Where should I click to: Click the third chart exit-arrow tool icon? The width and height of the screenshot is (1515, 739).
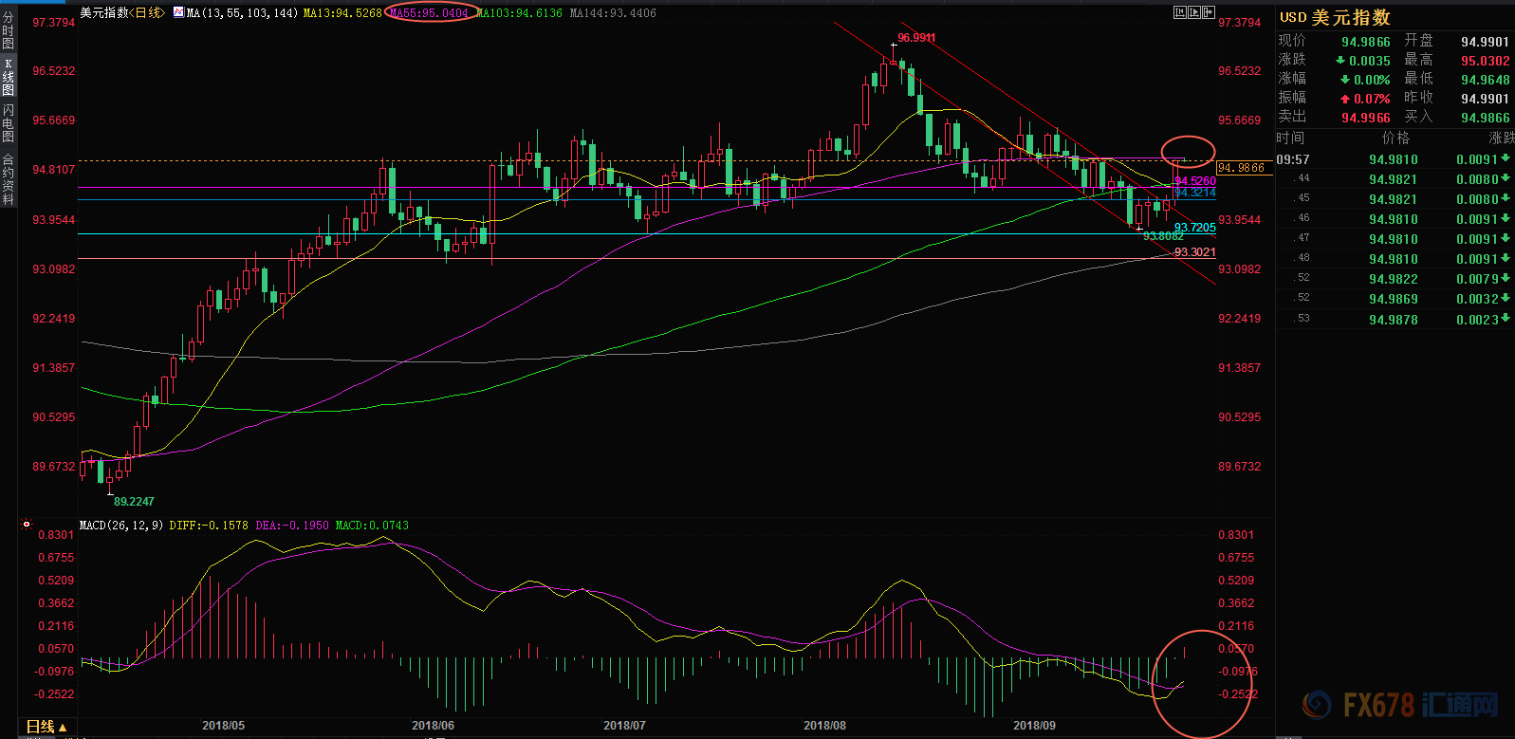coord(1209,12)
